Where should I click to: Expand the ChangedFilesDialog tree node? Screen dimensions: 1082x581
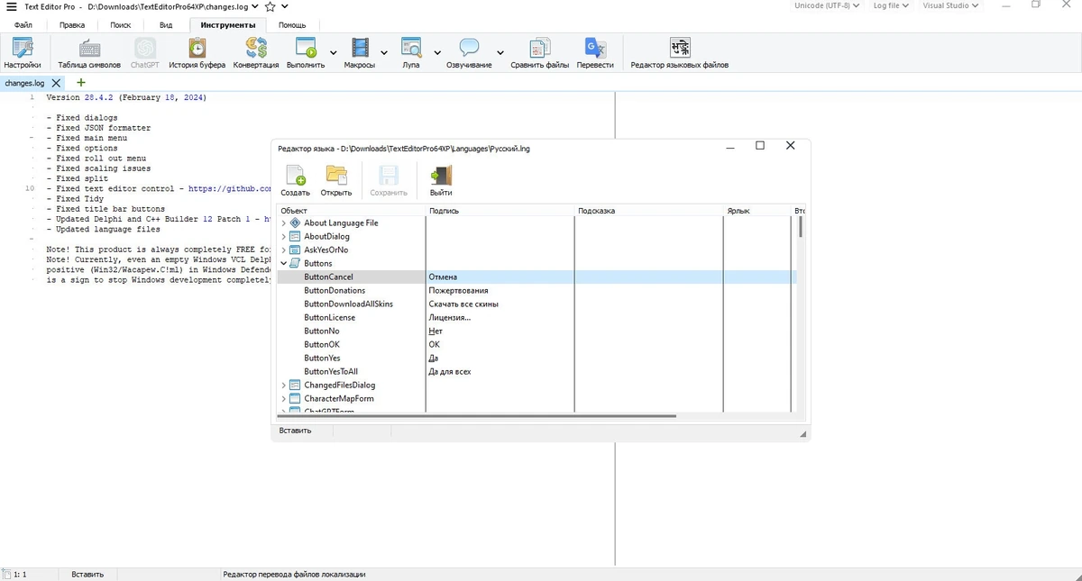point(284,386)
